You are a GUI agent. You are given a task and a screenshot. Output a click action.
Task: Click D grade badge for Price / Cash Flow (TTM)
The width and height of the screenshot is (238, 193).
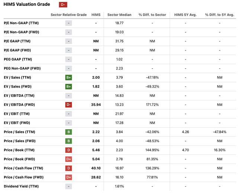68,168
